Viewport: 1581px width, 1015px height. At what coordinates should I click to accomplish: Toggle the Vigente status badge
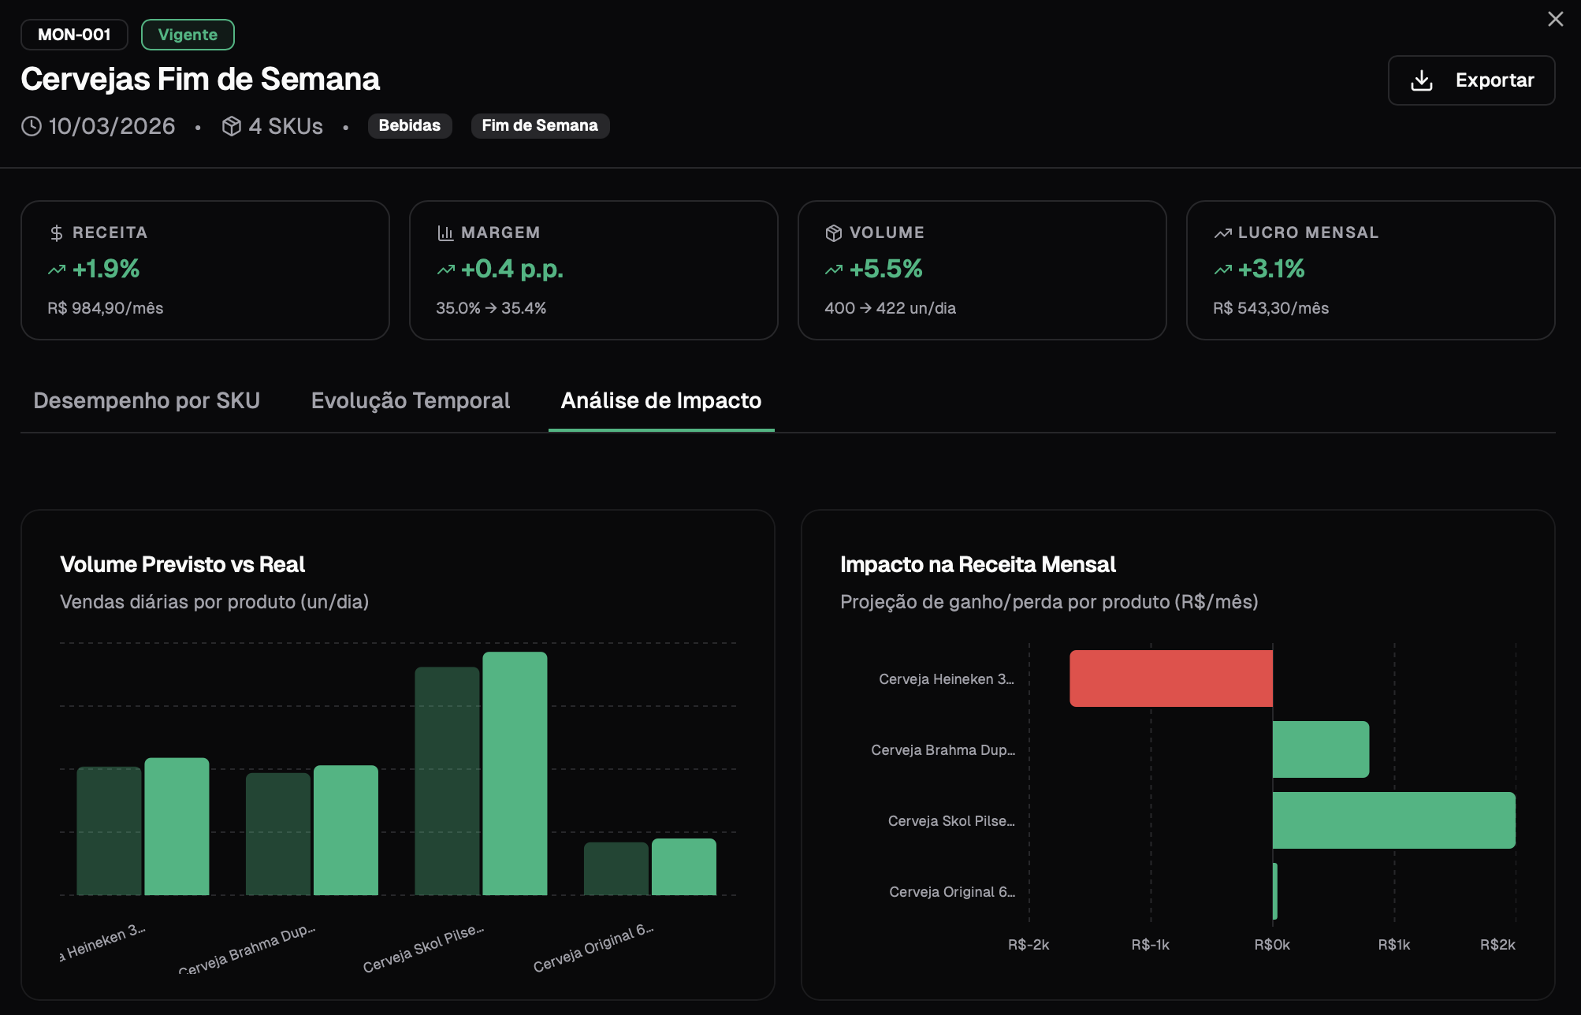point(188,34)
